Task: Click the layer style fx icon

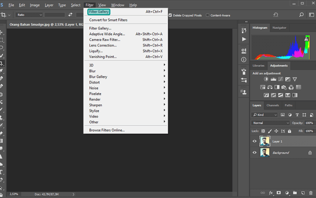Action: click(271, 193)
